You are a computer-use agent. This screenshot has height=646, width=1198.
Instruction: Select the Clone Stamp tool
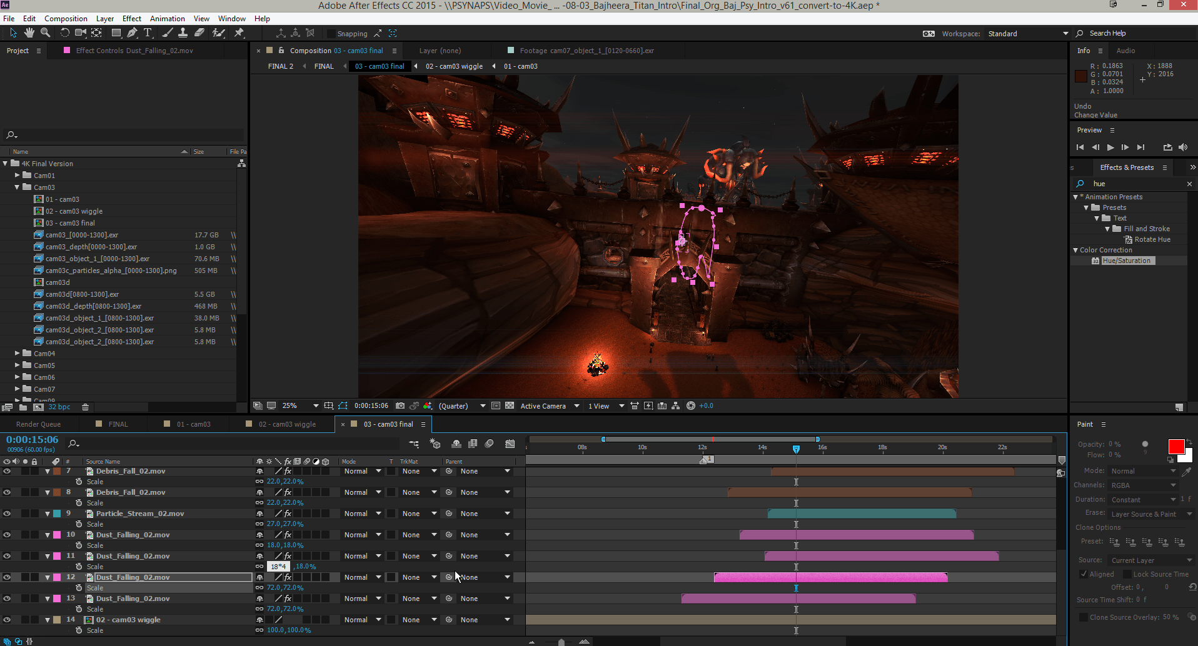(183, 32)
